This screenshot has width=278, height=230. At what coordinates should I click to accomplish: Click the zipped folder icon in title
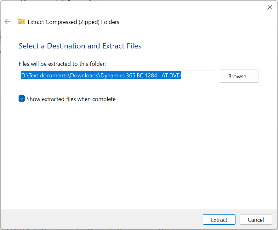click(x=21, y=22)
